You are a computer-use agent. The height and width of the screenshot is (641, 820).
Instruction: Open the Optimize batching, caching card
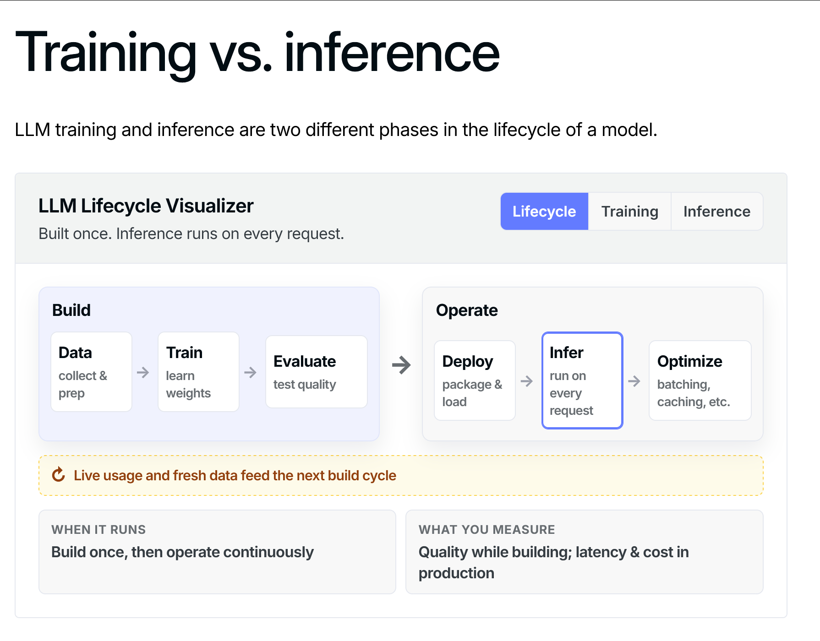pos(700,380)
